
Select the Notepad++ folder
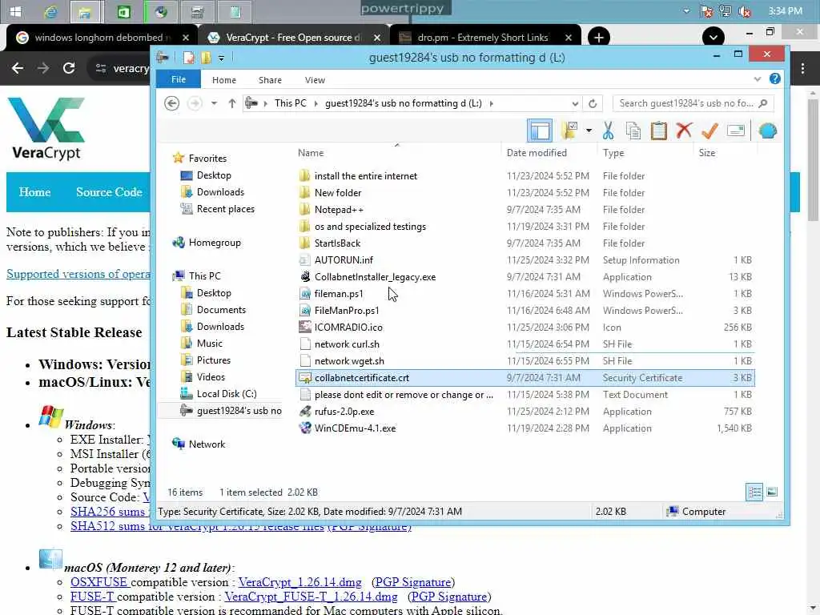click(x=339, y=210)
